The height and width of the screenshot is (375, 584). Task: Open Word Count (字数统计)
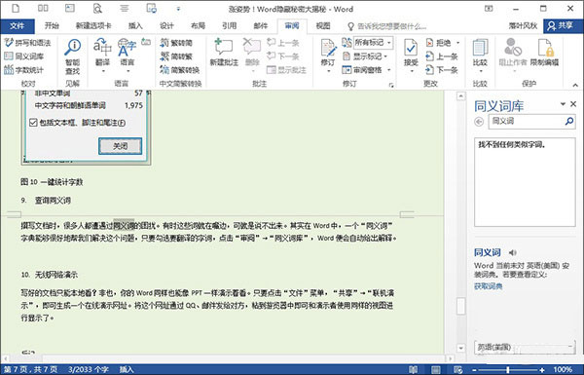(23, 70)
